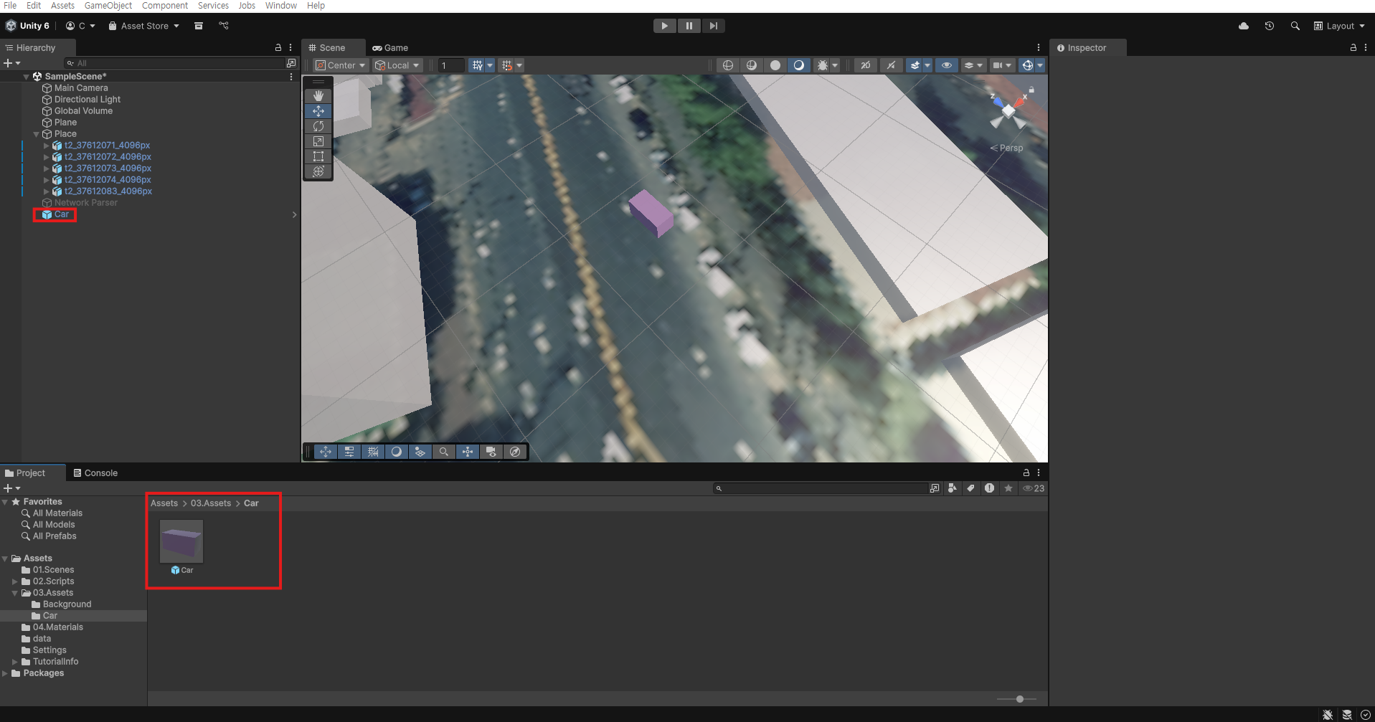
Task: Toggle grid visibility button
Action: (477, 65)
